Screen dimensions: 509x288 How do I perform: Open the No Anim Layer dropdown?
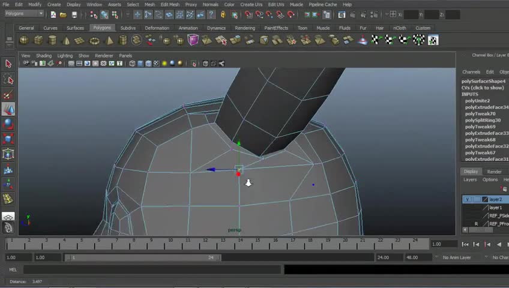coord(457,257)
